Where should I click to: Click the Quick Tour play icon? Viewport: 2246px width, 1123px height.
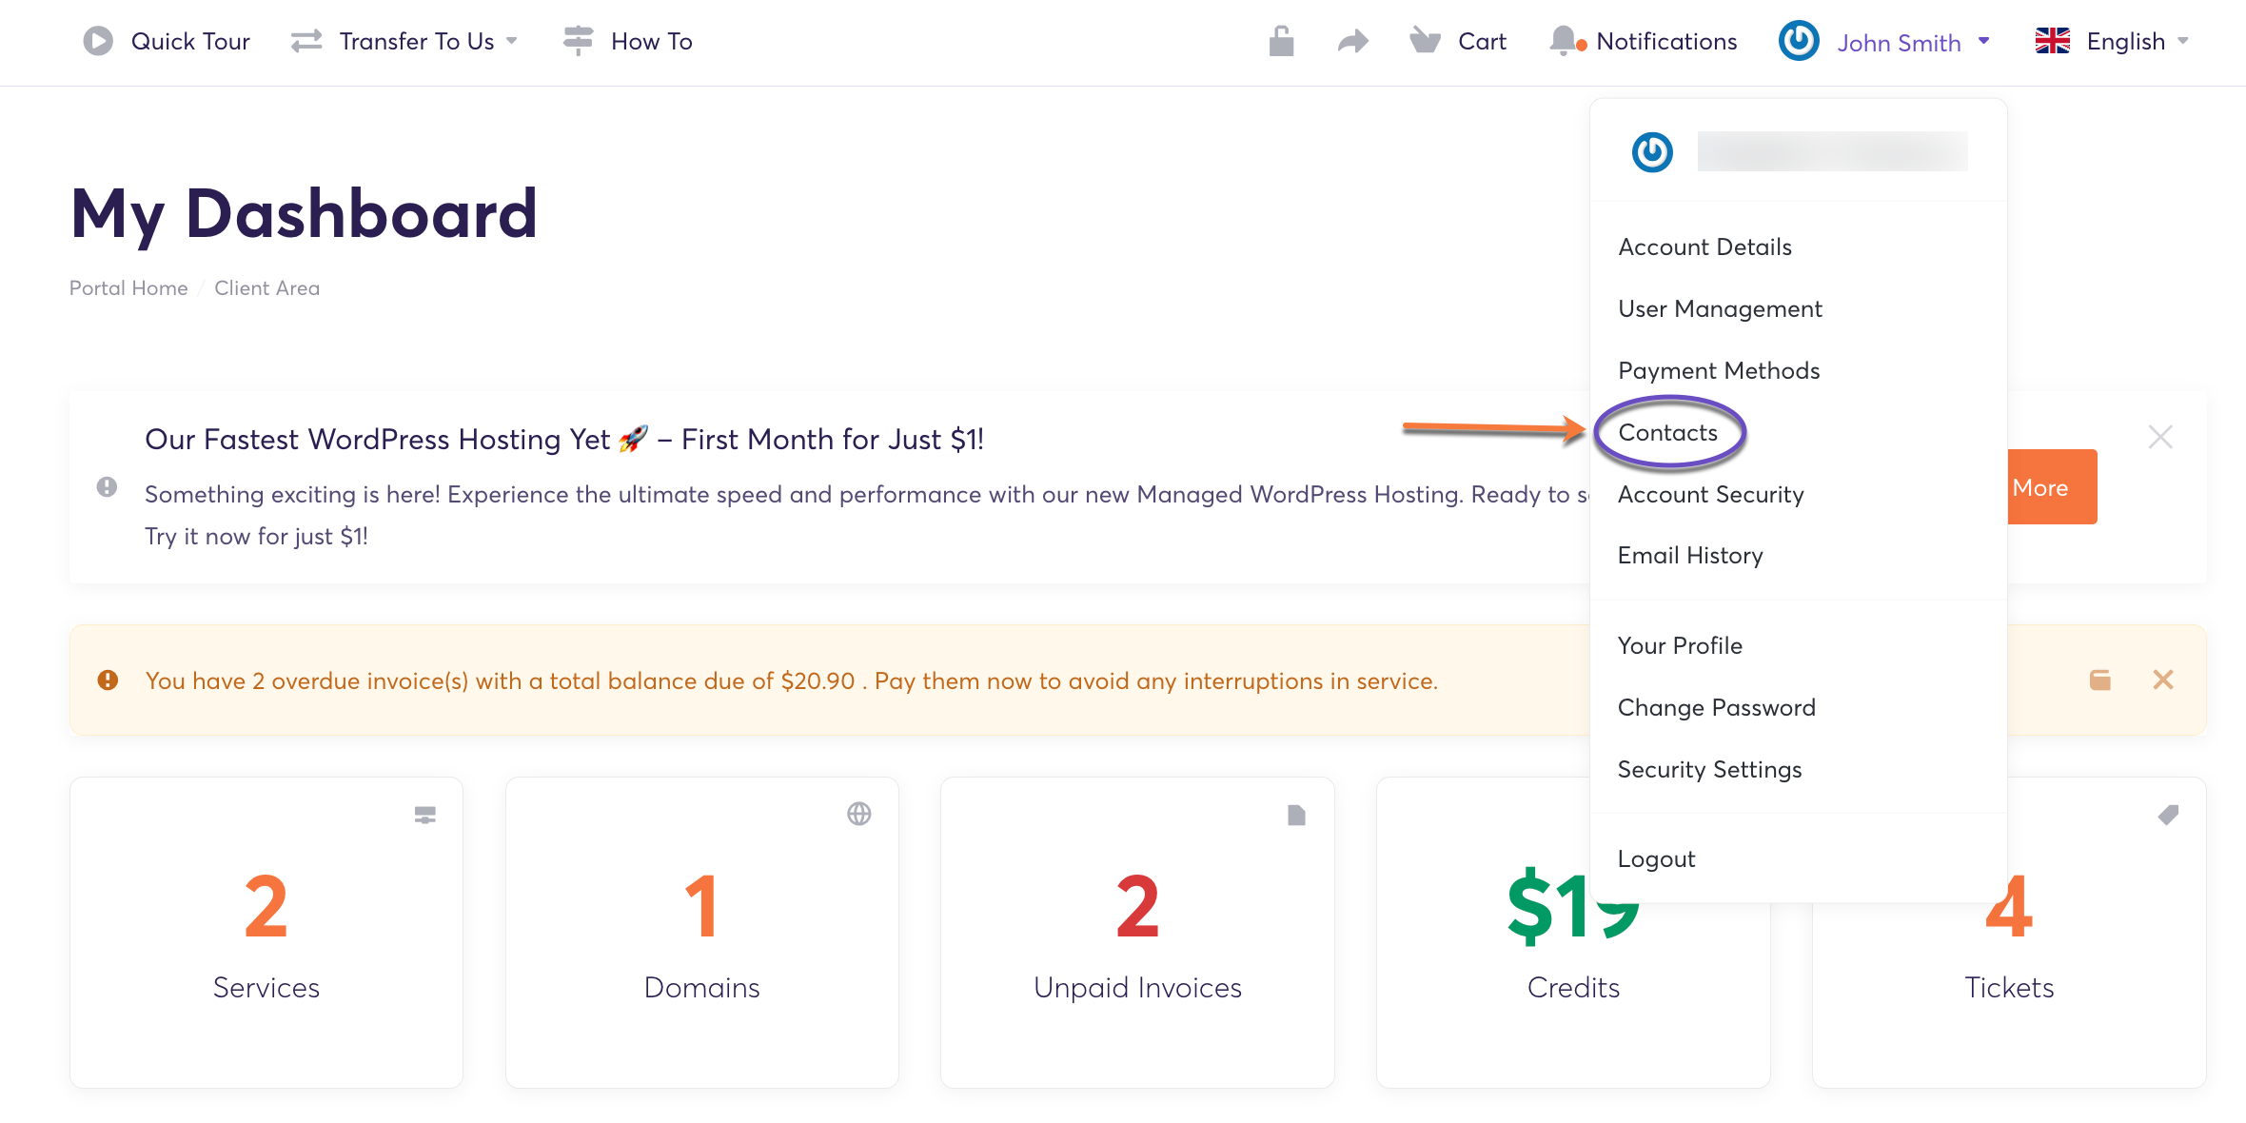(x=97, y=41)
